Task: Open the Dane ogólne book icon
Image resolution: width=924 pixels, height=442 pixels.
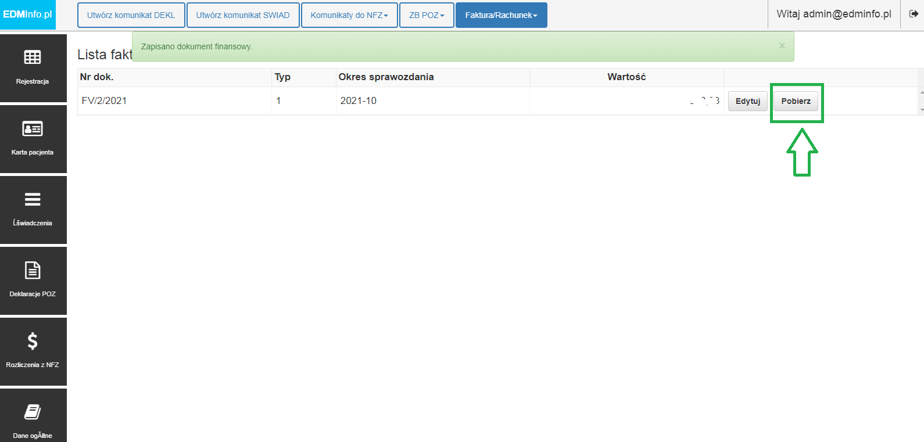Action: 33,412
